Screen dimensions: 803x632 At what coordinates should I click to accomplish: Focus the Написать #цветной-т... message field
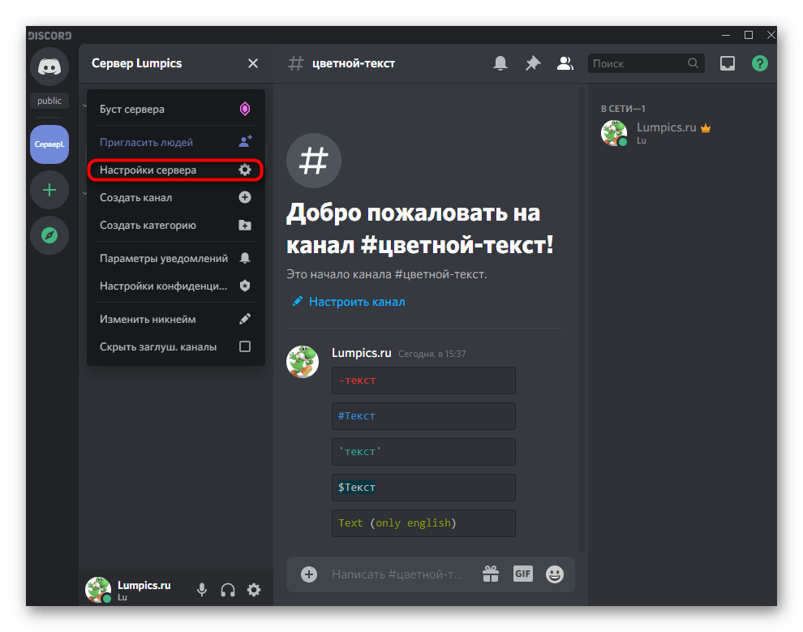[x=397, y=574]
